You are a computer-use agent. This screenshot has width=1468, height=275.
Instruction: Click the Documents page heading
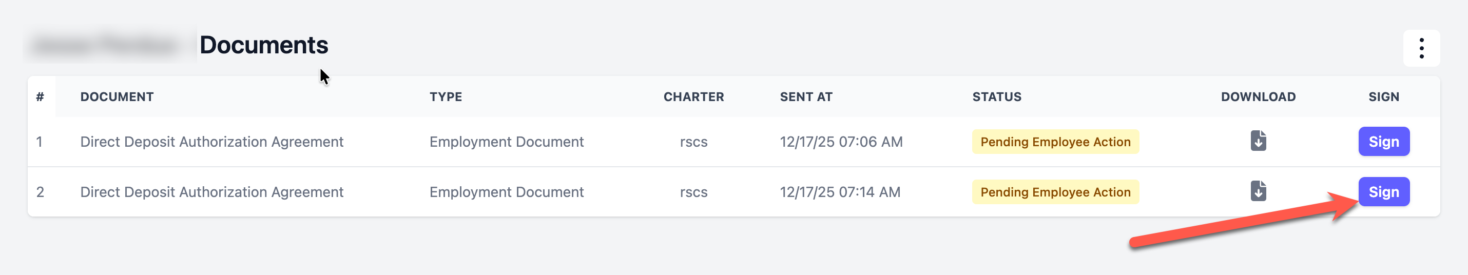pos(264,45)
